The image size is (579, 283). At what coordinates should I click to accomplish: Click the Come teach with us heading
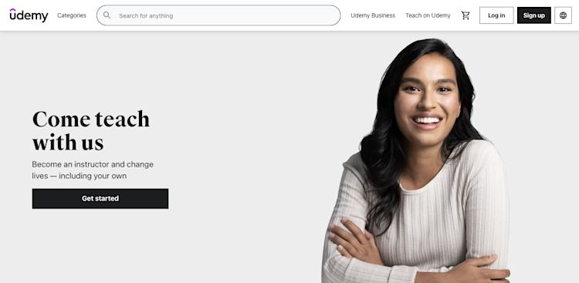click(91, 130)
